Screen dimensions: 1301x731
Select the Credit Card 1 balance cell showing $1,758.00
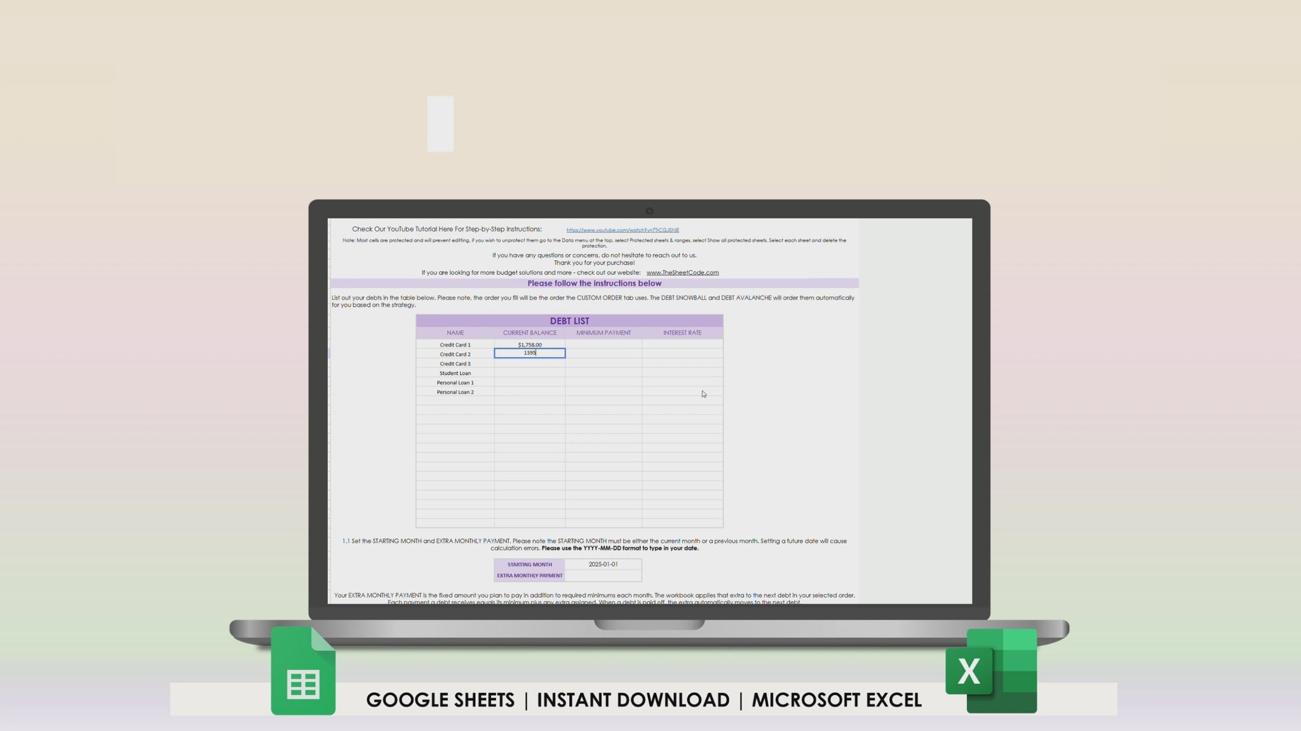[529, 345]
